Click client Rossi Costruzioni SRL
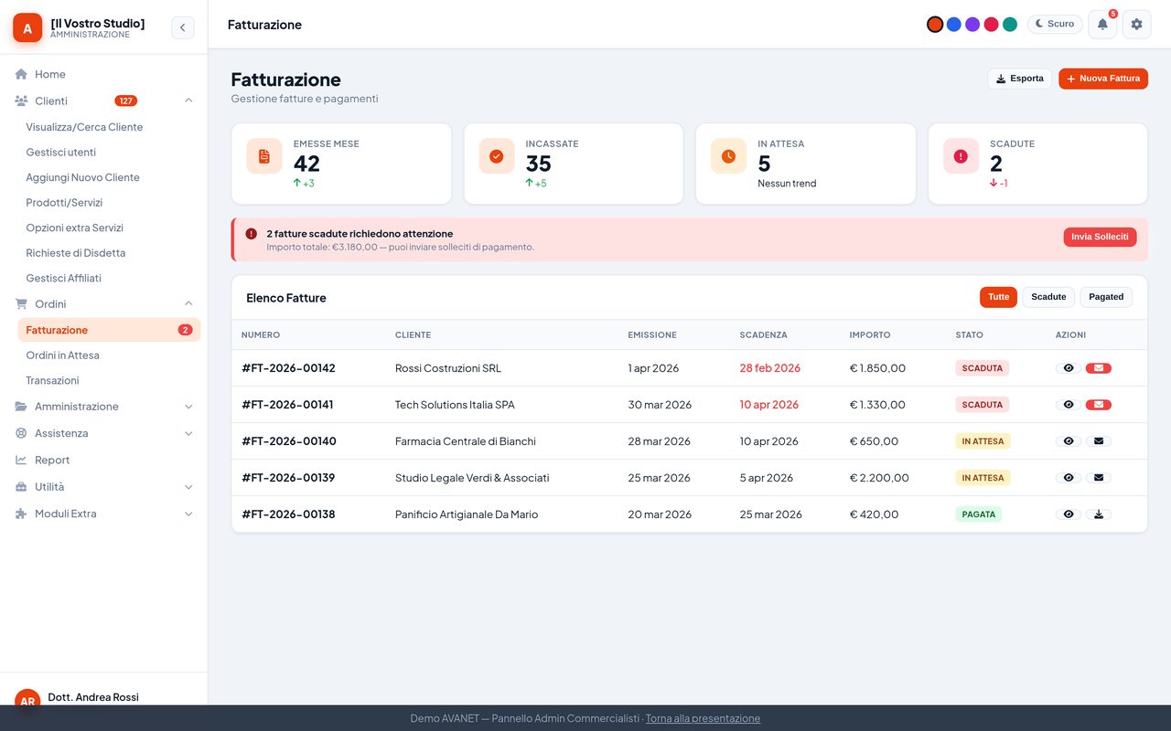 click(448, 368)
